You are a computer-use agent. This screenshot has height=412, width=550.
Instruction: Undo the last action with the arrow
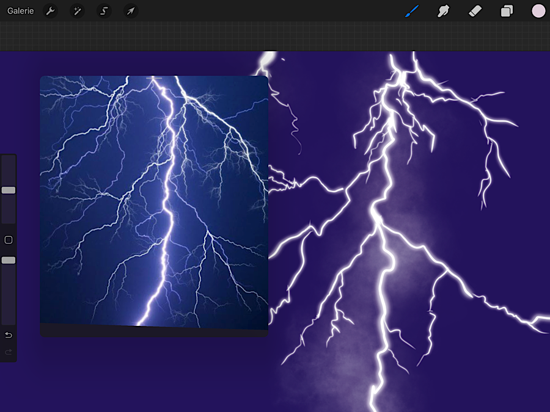(x=9, y=335)
